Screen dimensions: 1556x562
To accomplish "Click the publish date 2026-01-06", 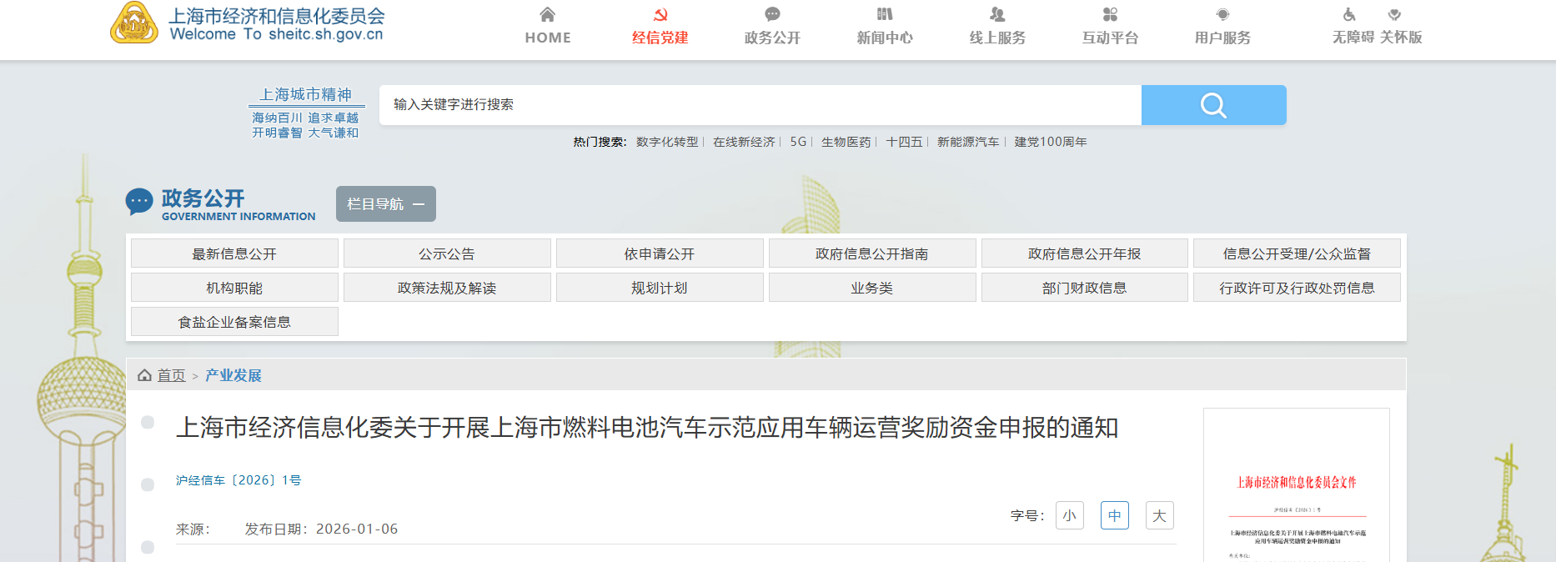I will pos(357,529).
